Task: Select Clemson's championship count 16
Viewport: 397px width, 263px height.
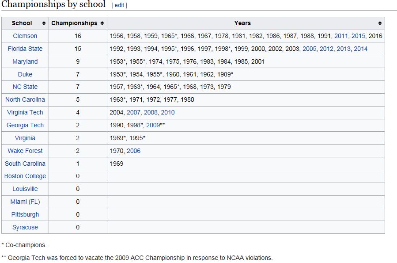Action: click(x=78, y=36)
